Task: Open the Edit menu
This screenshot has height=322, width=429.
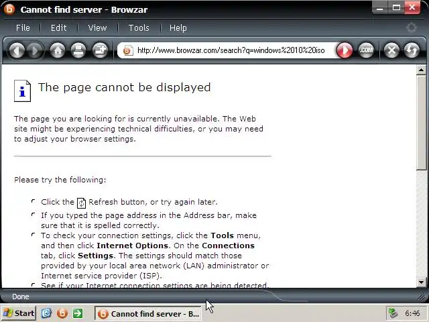Action: (x=58, y=28)
